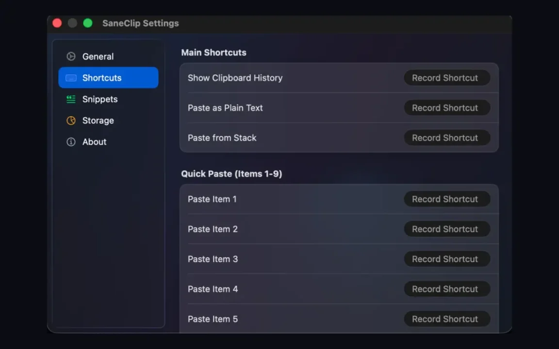The width and height of the screenshot is (559, 349).
Task: Click the Paste Item 4 label
Action: click(213, 289)
